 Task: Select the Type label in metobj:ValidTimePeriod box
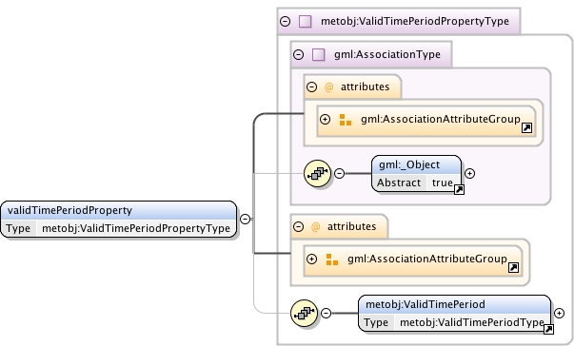click(376, 322)
